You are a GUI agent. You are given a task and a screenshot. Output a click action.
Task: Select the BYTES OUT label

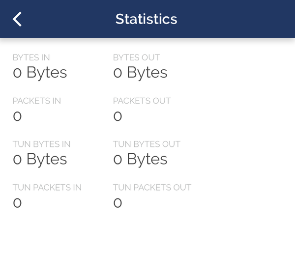(x=136, y=57)
